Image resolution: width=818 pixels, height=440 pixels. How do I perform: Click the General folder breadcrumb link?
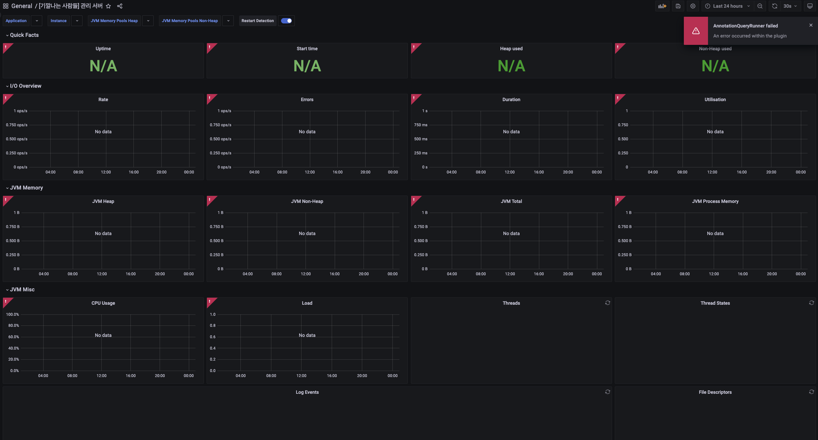(x=21, y=6)
